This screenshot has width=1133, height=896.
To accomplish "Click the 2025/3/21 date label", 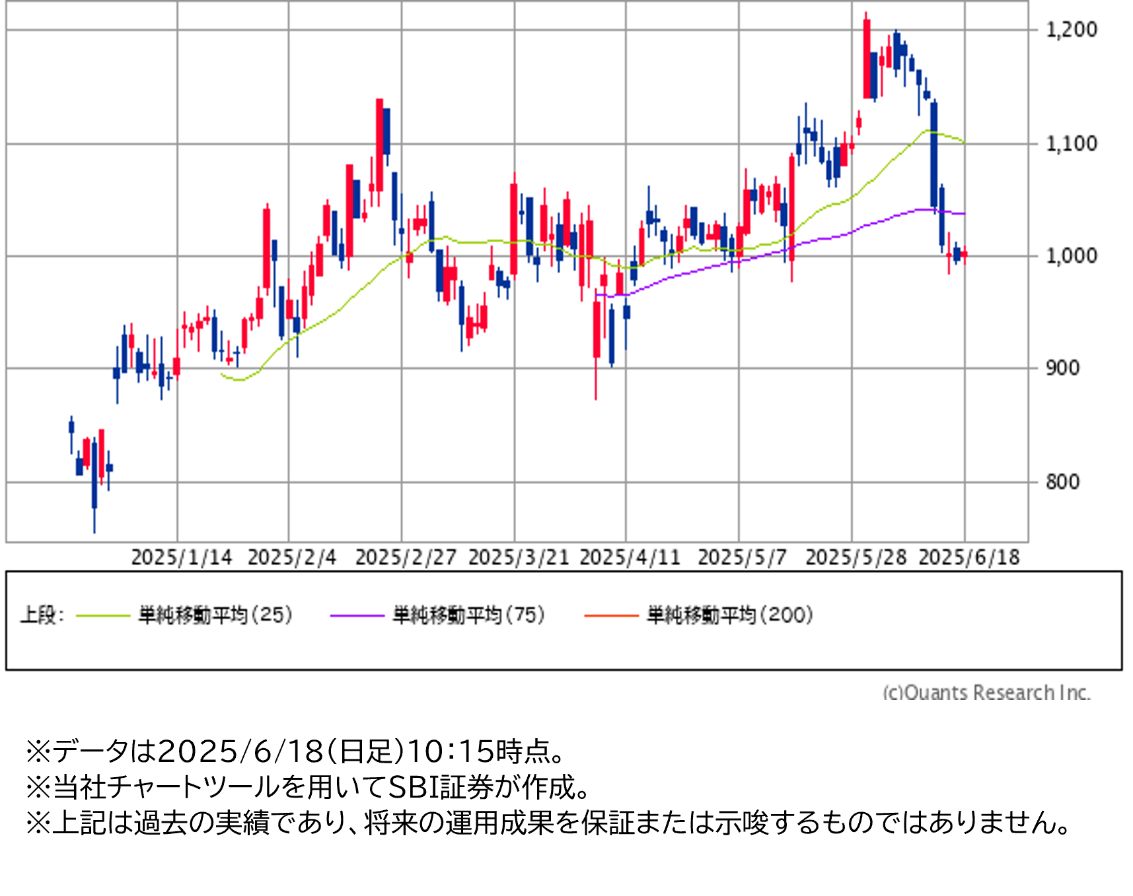I will point(518,558).
